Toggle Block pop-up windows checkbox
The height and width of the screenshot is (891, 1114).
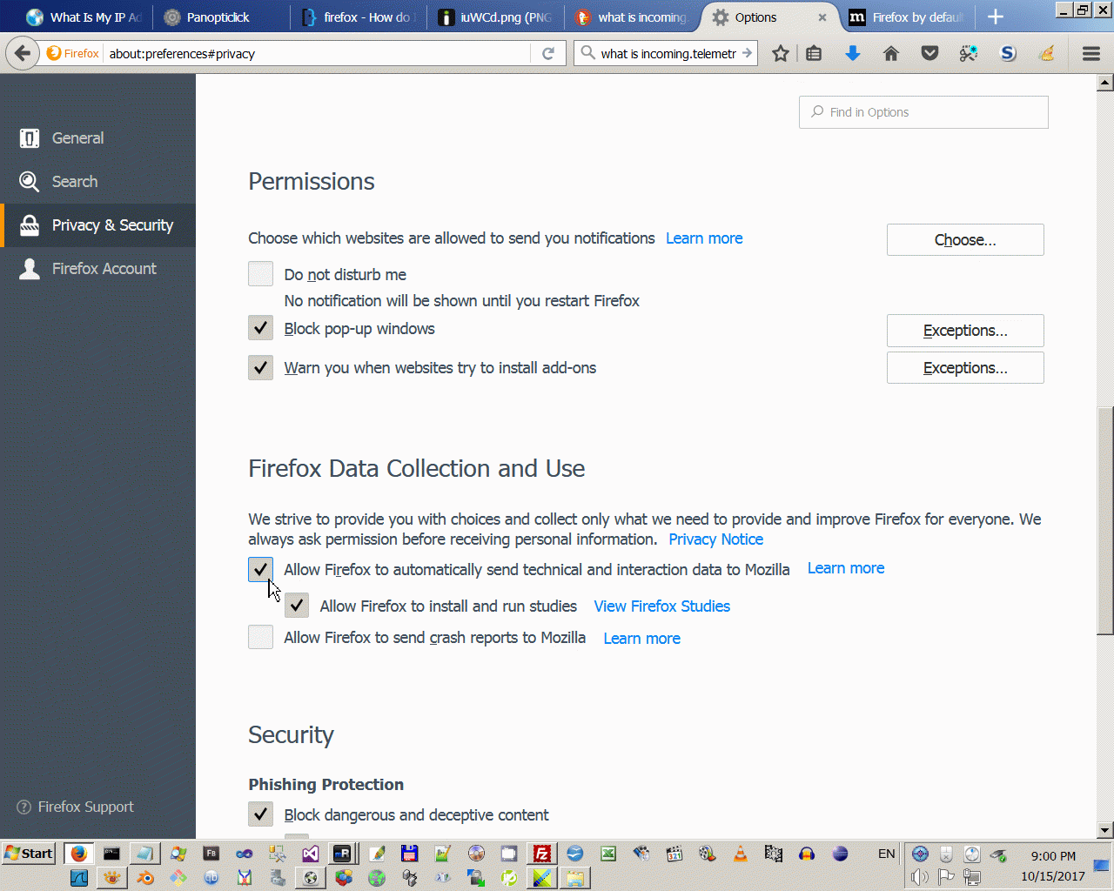260,328
